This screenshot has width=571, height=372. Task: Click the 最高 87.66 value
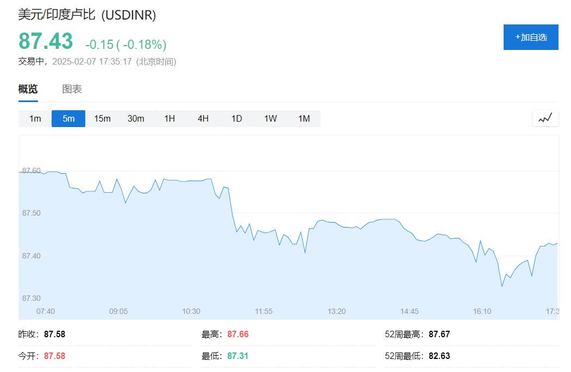pyautogui.click(x=238, y=335)
